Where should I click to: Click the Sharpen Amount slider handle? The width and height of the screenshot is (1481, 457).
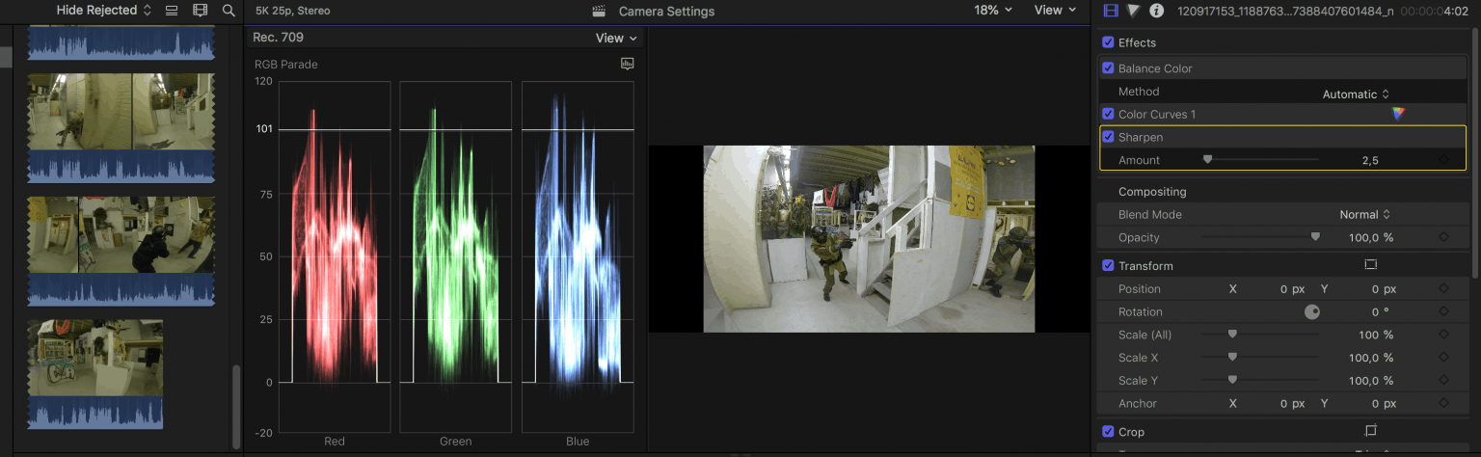[1207, 160]
